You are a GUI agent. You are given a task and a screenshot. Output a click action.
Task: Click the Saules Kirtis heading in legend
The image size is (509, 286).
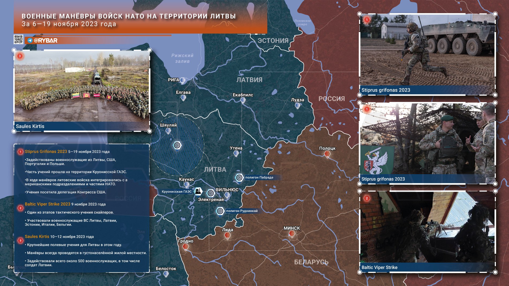pyautogui.click(x=37, y=237)
